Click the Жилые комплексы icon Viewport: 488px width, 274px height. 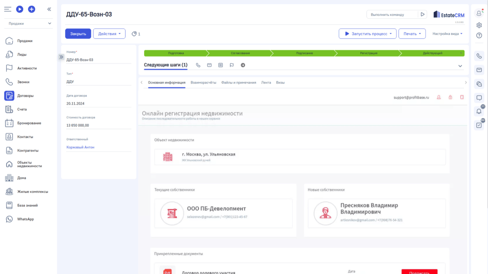pyautogui.click(x=9, y=192)
